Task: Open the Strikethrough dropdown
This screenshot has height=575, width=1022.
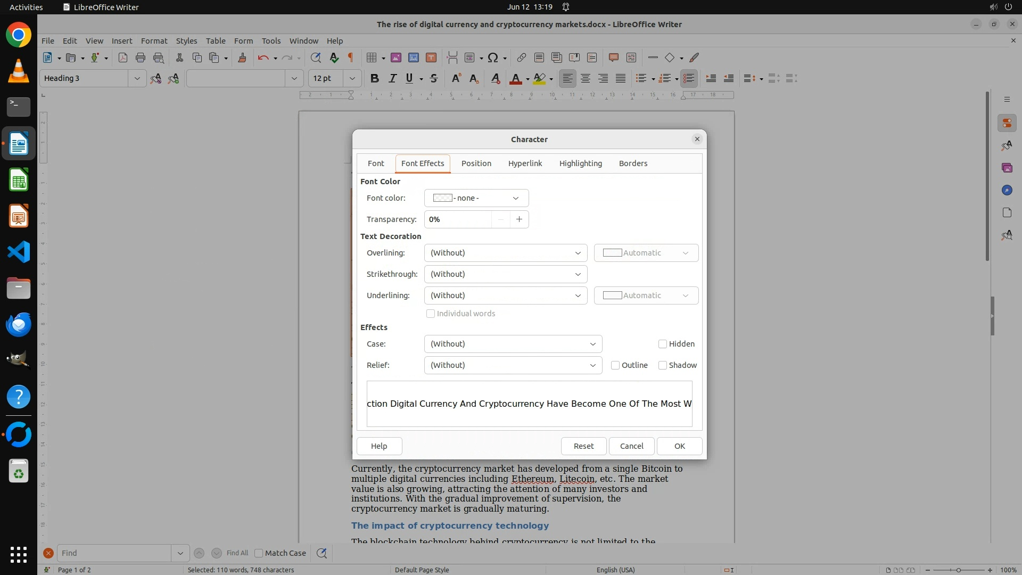Action: (505, 274)
